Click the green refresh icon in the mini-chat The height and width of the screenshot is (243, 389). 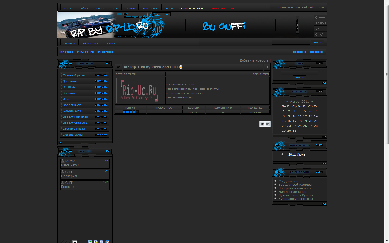90,242
